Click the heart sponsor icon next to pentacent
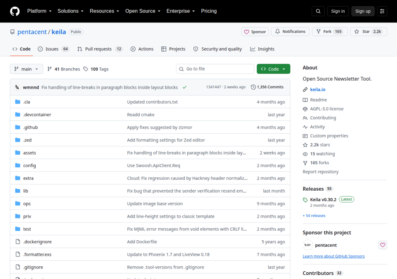This screenshot has height=279, width=397. [383, 245]
